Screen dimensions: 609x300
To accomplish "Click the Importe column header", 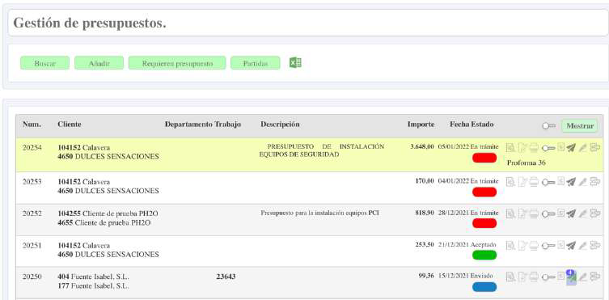I will (x=421, y=125).
